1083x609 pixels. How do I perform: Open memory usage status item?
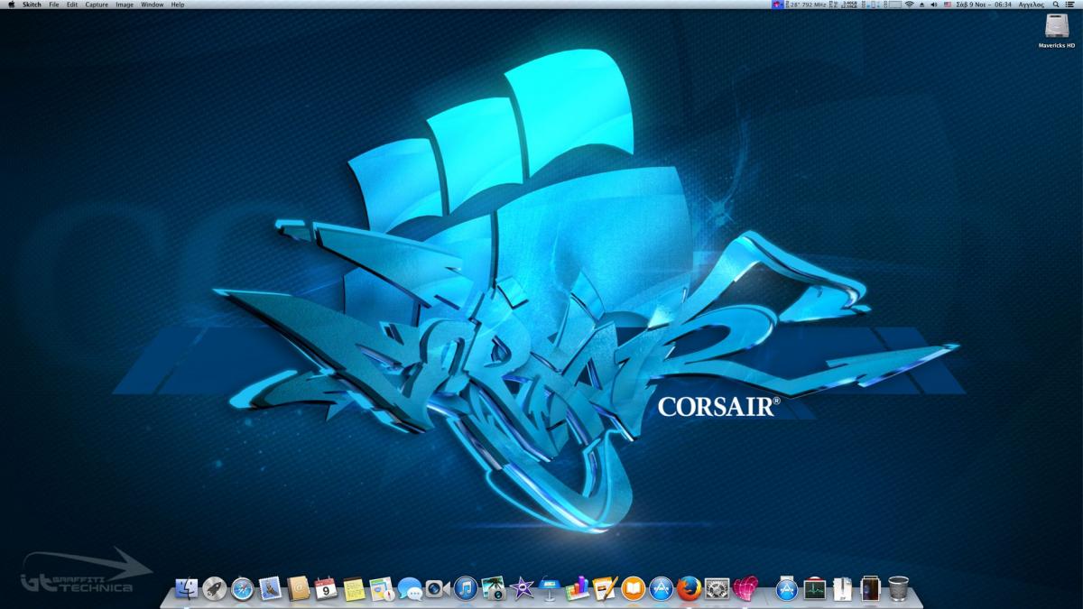click(845, 5)
